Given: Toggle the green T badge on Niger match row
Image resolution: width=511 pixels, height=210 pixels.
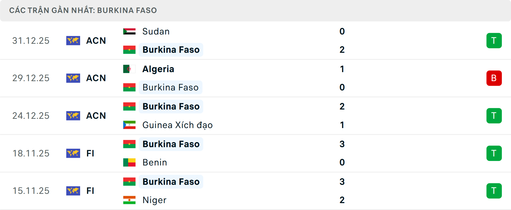Looking at the screenshot, I should pyautogui.click(x=494, y=191).
